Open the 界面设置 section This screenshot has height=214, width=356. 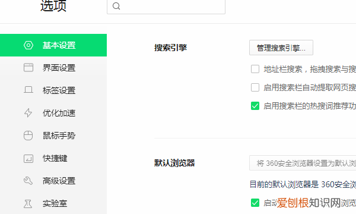pos(53,68)
